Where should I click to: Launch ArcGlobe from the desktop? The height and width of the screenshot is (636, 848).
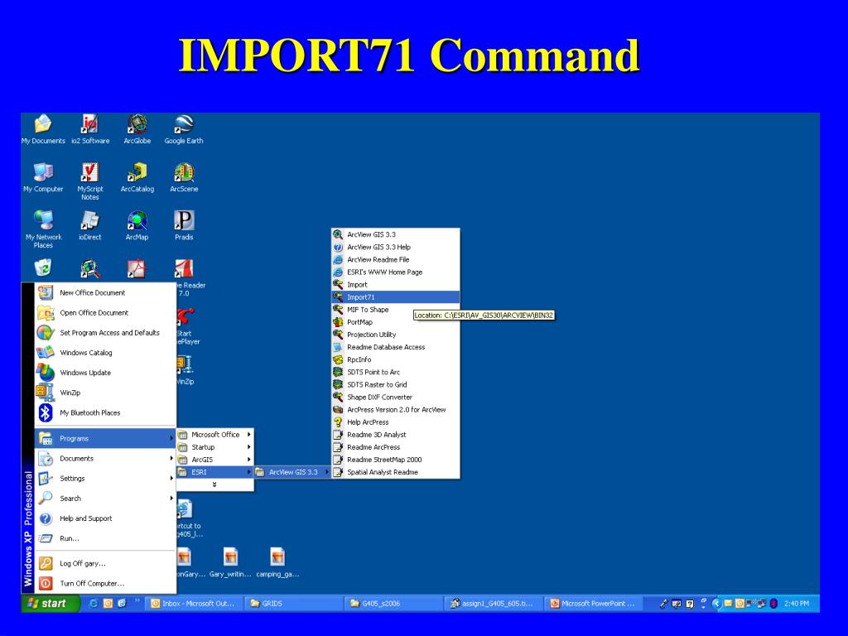(137, 129)
